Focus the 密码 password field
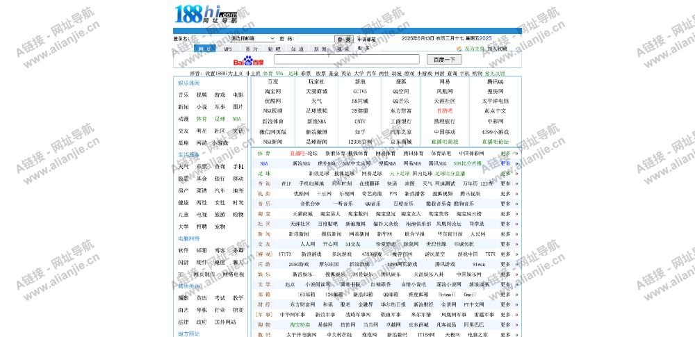Screen dimensions: 695x337 [315, 39]
